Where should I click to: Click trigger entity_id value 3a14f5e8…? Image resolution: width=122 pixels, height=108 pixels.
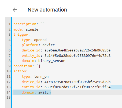(x=77, y=56)
